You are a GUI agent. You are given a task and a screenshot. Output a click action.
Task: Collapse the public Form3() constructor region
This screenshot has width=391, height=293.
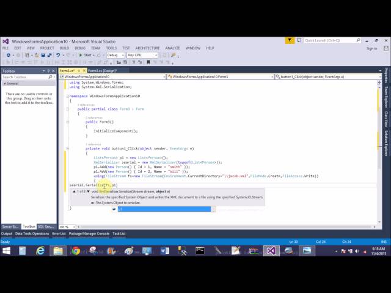coord(68,122)
